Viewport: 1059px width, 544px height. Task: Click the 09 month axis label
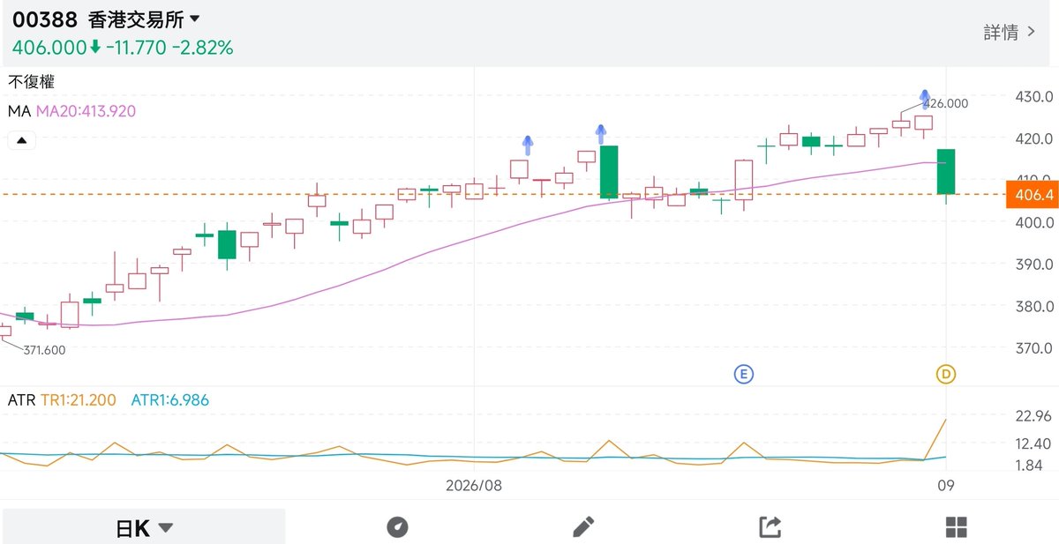(946, 485)
